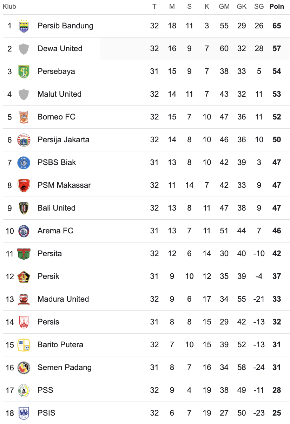
Task: Click Dewa United's gray placeholder shield
Action: 24,49
